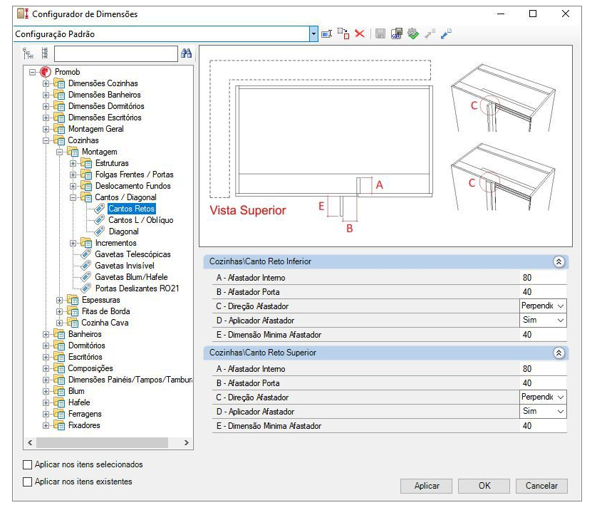This screenshot has height=515, width=592.
Task: Collapse the 'Cozinhas\Canto Reto Superior' section
Action: pyautogui.click(x=559, y=353)
